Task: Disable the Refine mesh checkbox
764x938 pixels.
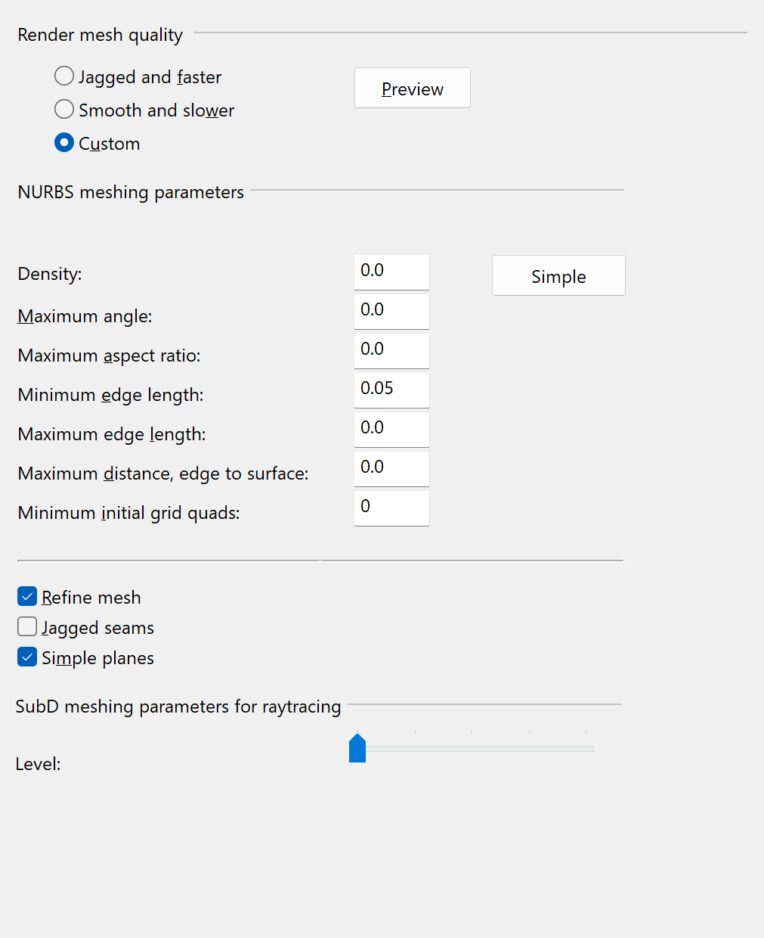Action: (x=27, y=597)
